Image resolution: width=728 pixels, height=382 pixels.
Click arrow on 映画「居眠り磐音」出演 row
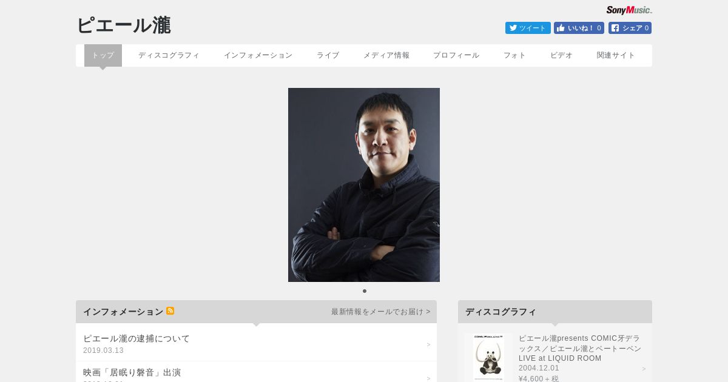tap(428, 378)
